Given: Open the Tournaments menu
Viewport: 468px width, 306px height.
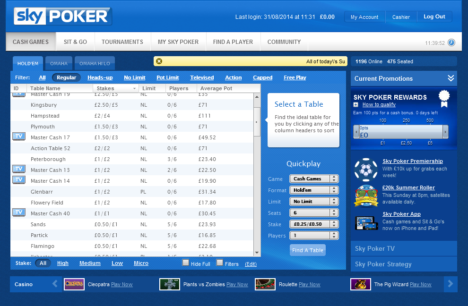Looking at the screenshot, I should 122,42.
